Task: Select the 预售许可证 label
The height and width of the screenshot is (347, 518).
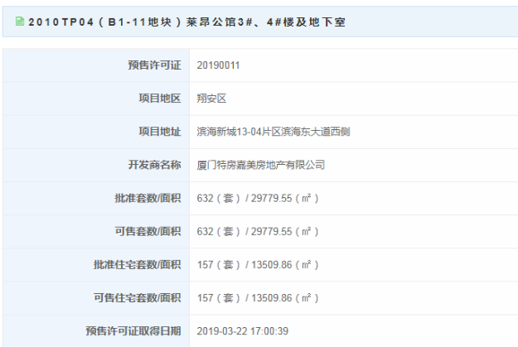Action: 154,65
